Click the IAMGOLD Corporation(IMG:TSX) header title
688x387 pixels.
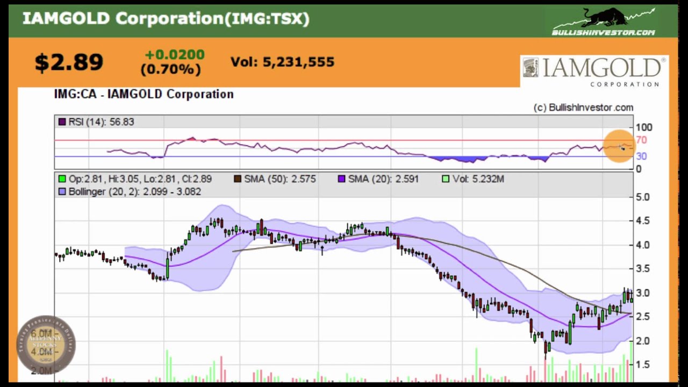point(166,18)
